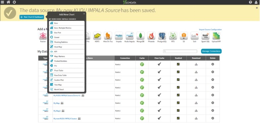260x124 pixels.
Task: Click New Chart & Dashboard button
Action: pyautogui.click(x=32, y=17)
